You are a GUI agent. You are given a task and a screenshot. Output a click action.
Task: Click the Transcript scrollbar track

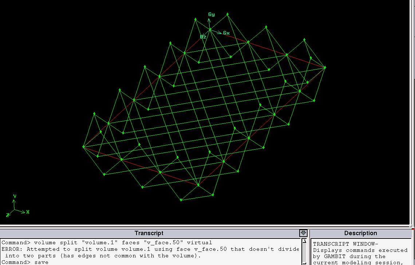tap(304, 251)
